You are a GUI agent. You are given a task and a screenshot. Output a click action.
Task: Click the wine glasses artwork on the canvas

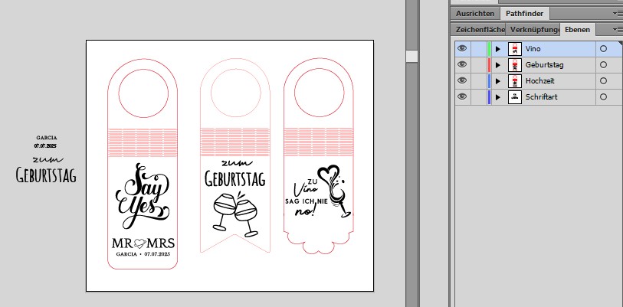235,214
